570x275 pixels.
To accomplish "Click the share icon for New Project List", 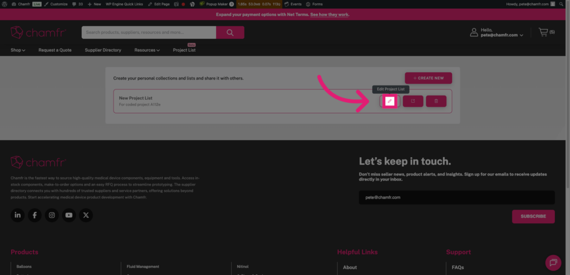I will coord(413,101).
